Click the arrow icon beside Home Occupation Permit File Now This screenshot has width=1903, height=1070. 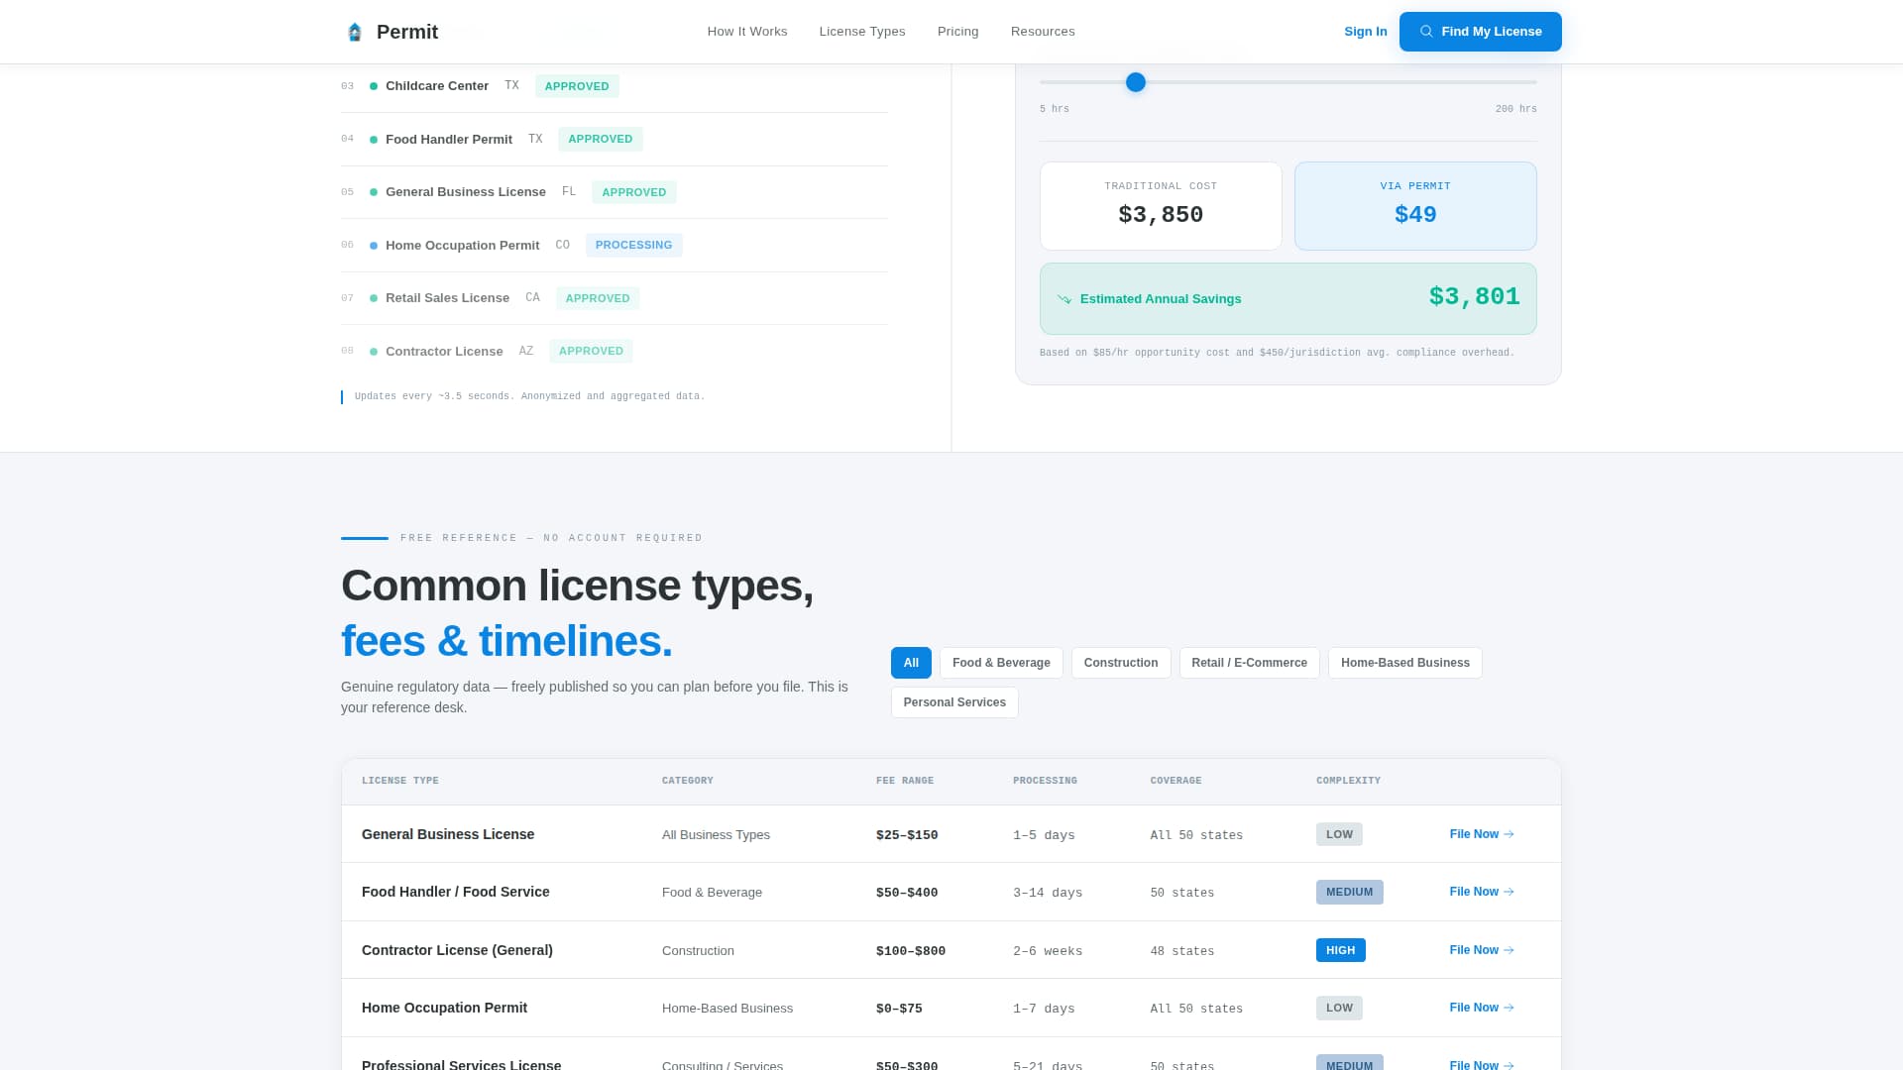1509,1008
